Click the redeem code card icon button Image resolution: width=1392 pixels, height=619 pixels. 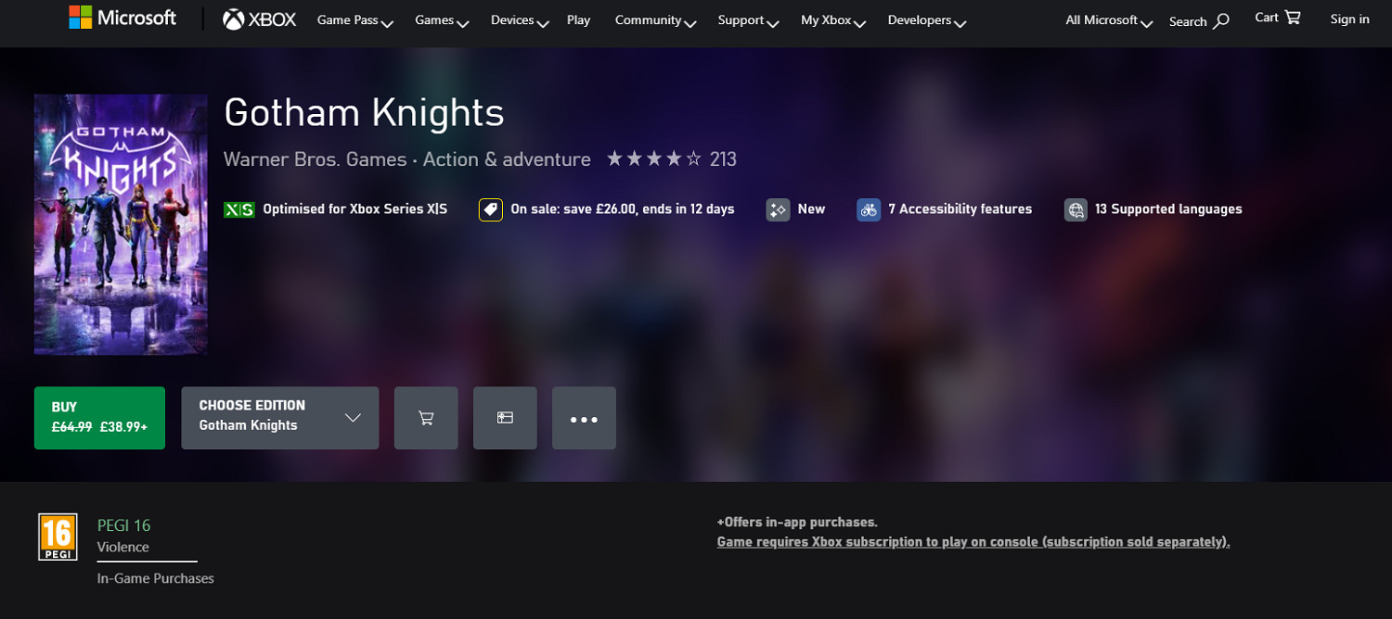505,418
